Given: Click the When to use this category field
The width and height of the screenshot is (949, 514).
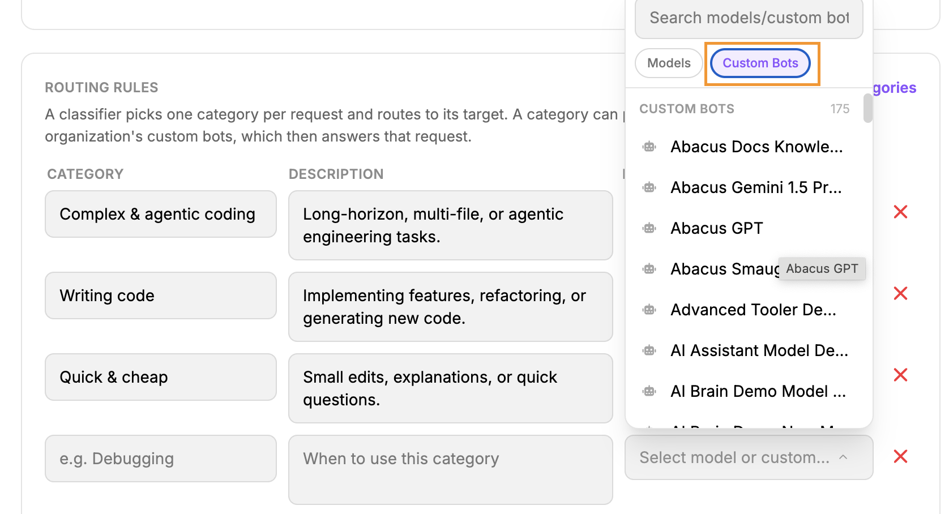Looking at the screenshot, I should click(451, 470).
